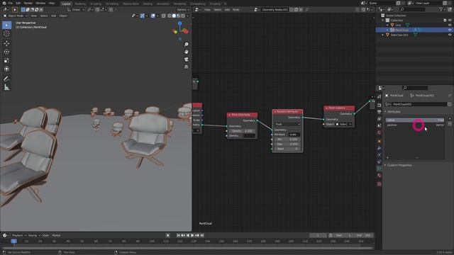Open the Object properties tab
The image size is (454, 255).
coord(380,142)
